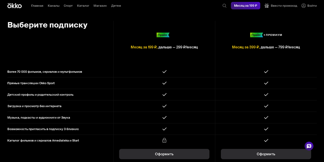Click the Прайм badge in first plan column
The image size is (324, 162).
tap(163, 35)
